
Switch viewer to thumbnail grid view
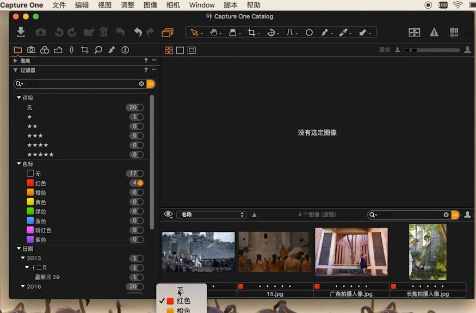[x=169, y=50]
